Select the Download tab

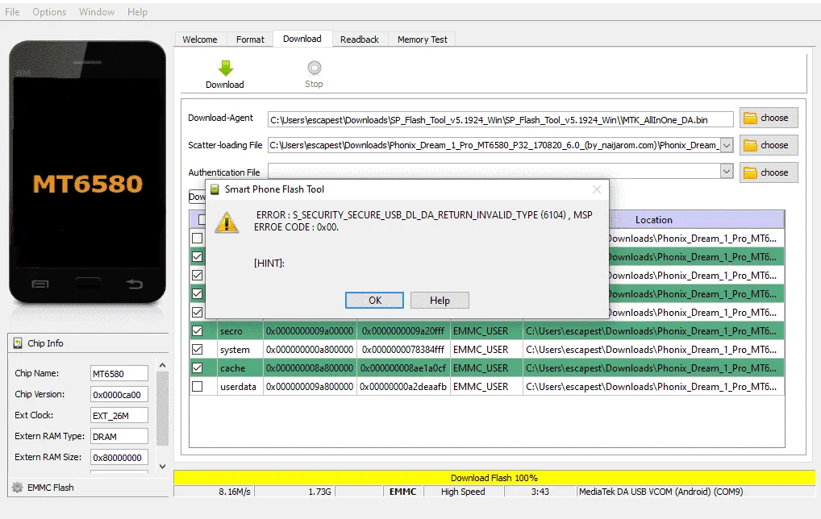tap(302, 39)
